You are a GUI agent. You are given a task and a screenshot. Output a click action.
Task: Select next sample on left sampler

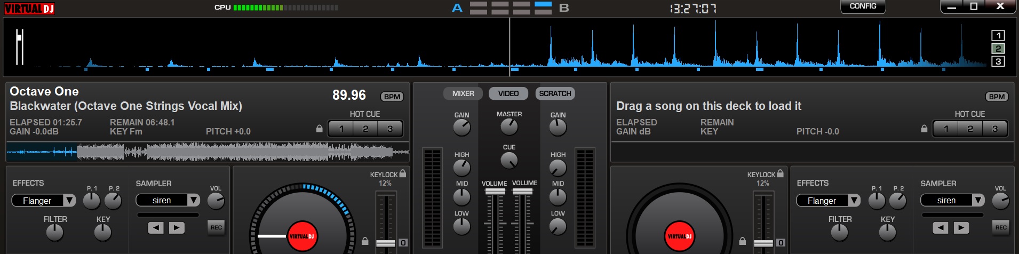point(177,228)
